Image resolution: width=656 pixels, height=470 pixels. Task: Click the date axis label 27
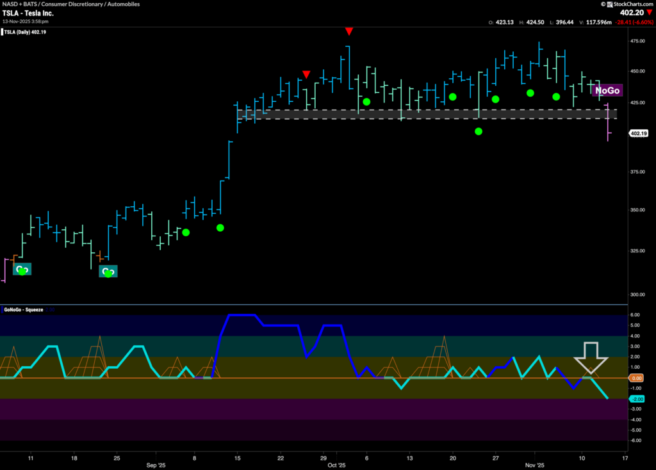pos(495,458)
